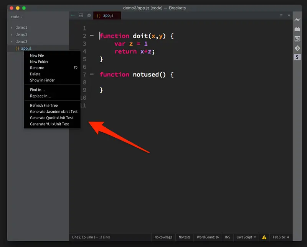Open Live Preview lightning icon
Screen dimensions: 307x247
coord(297,19)
